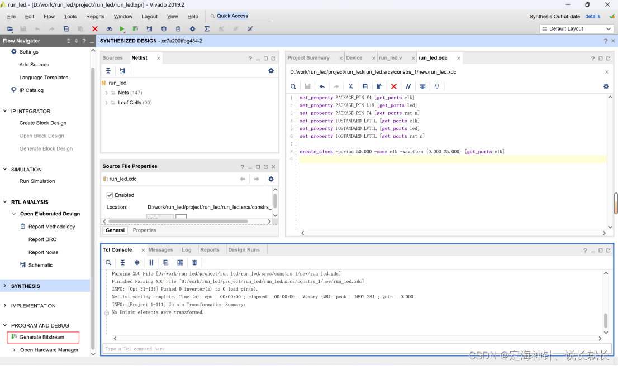
Task: Collapse the PROGRAM AND DEBUG section
Action: [4, 325]
